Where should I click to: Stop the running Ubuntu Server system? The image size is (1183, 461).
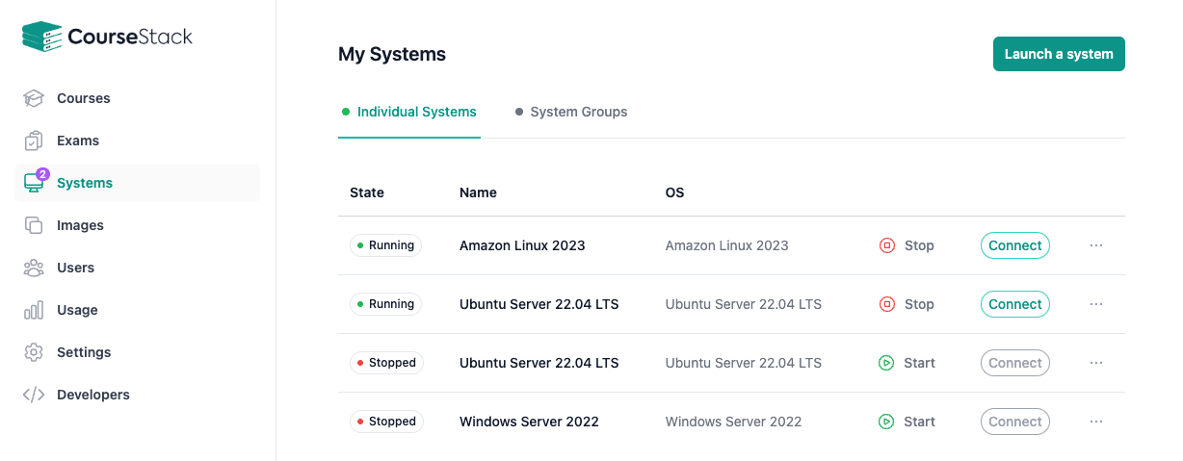[907, 304]
